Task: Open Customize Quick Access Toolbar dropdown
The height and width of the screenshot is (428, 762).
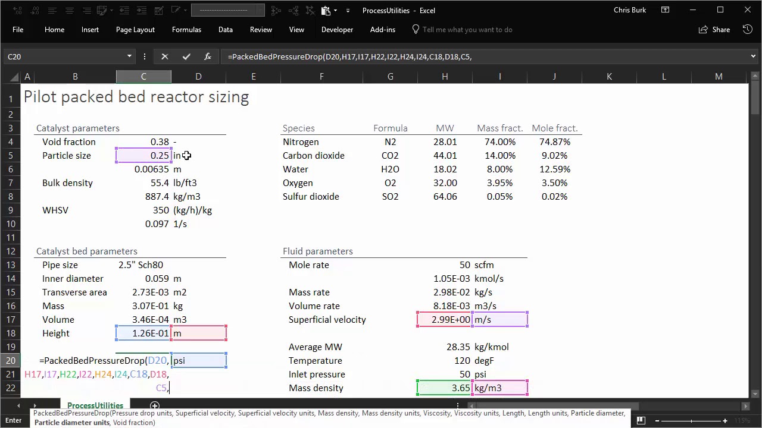Action: pos(348,11)
